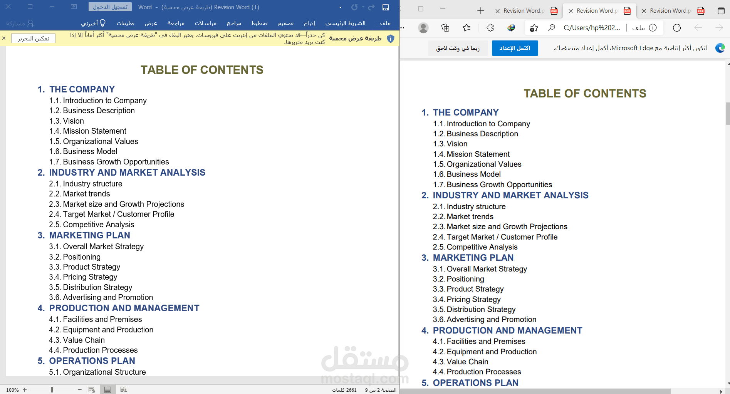Switch to Print Layout view in Word
Image resolution: width=730 pixels, height=394 pixels.
[x=107, y=390]
